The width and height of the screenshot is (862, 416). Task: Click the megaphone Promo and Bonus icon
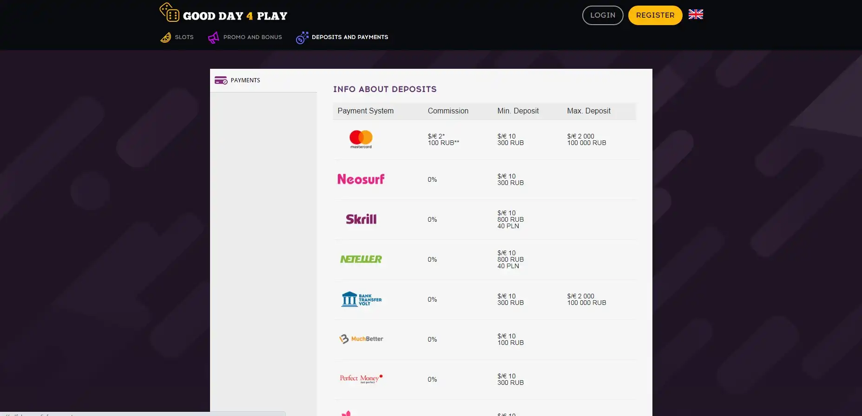point(213,37)
